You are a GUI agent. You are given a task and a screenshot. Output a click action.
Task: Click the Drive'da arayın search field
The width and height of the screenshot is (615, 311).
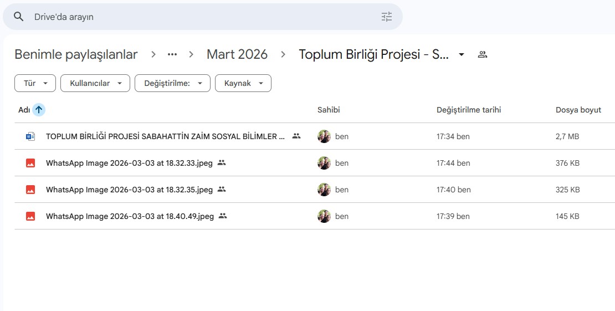click(x=199, y=17)
